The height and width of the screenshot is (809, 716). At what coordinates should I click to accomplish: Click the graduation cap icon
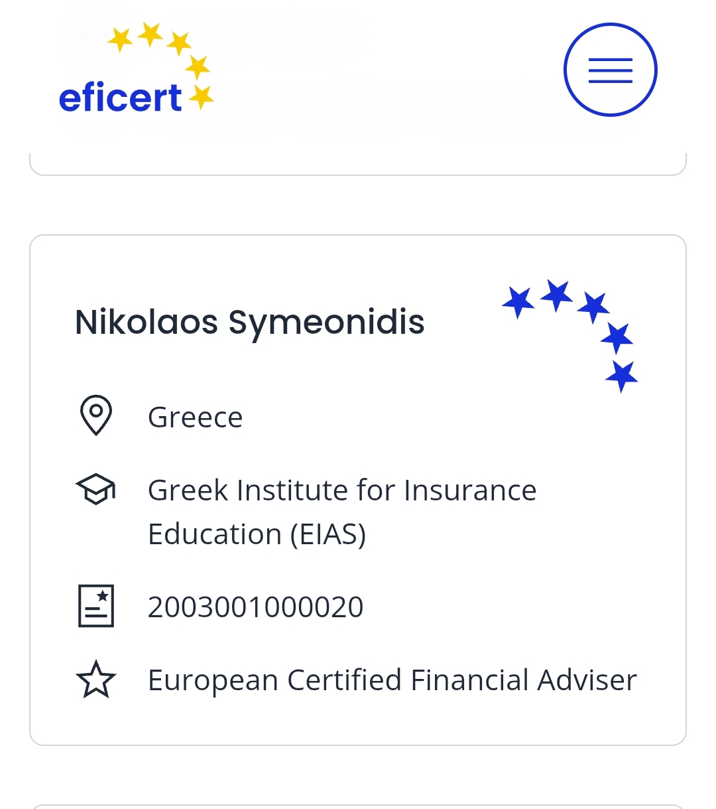(96, 490)
